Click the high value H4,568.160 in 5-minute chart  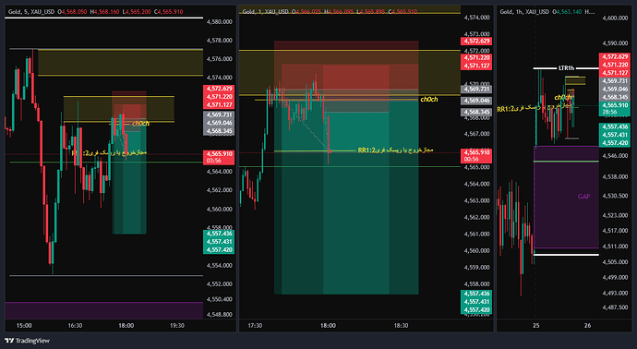(x=104, y=12)
